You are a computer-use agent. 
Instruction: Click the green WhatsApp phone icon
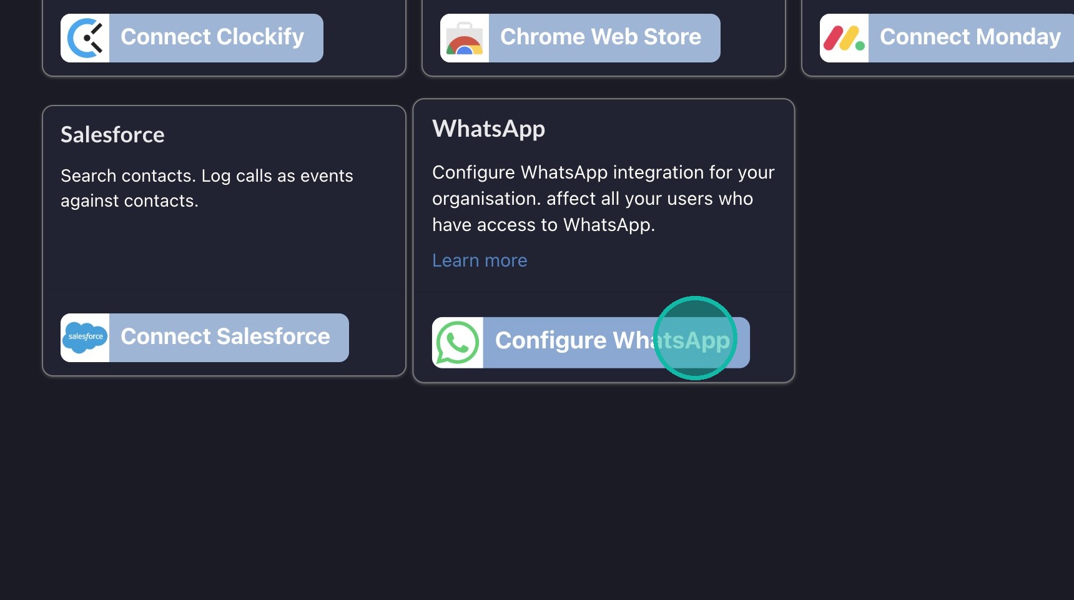pos(458,343)
